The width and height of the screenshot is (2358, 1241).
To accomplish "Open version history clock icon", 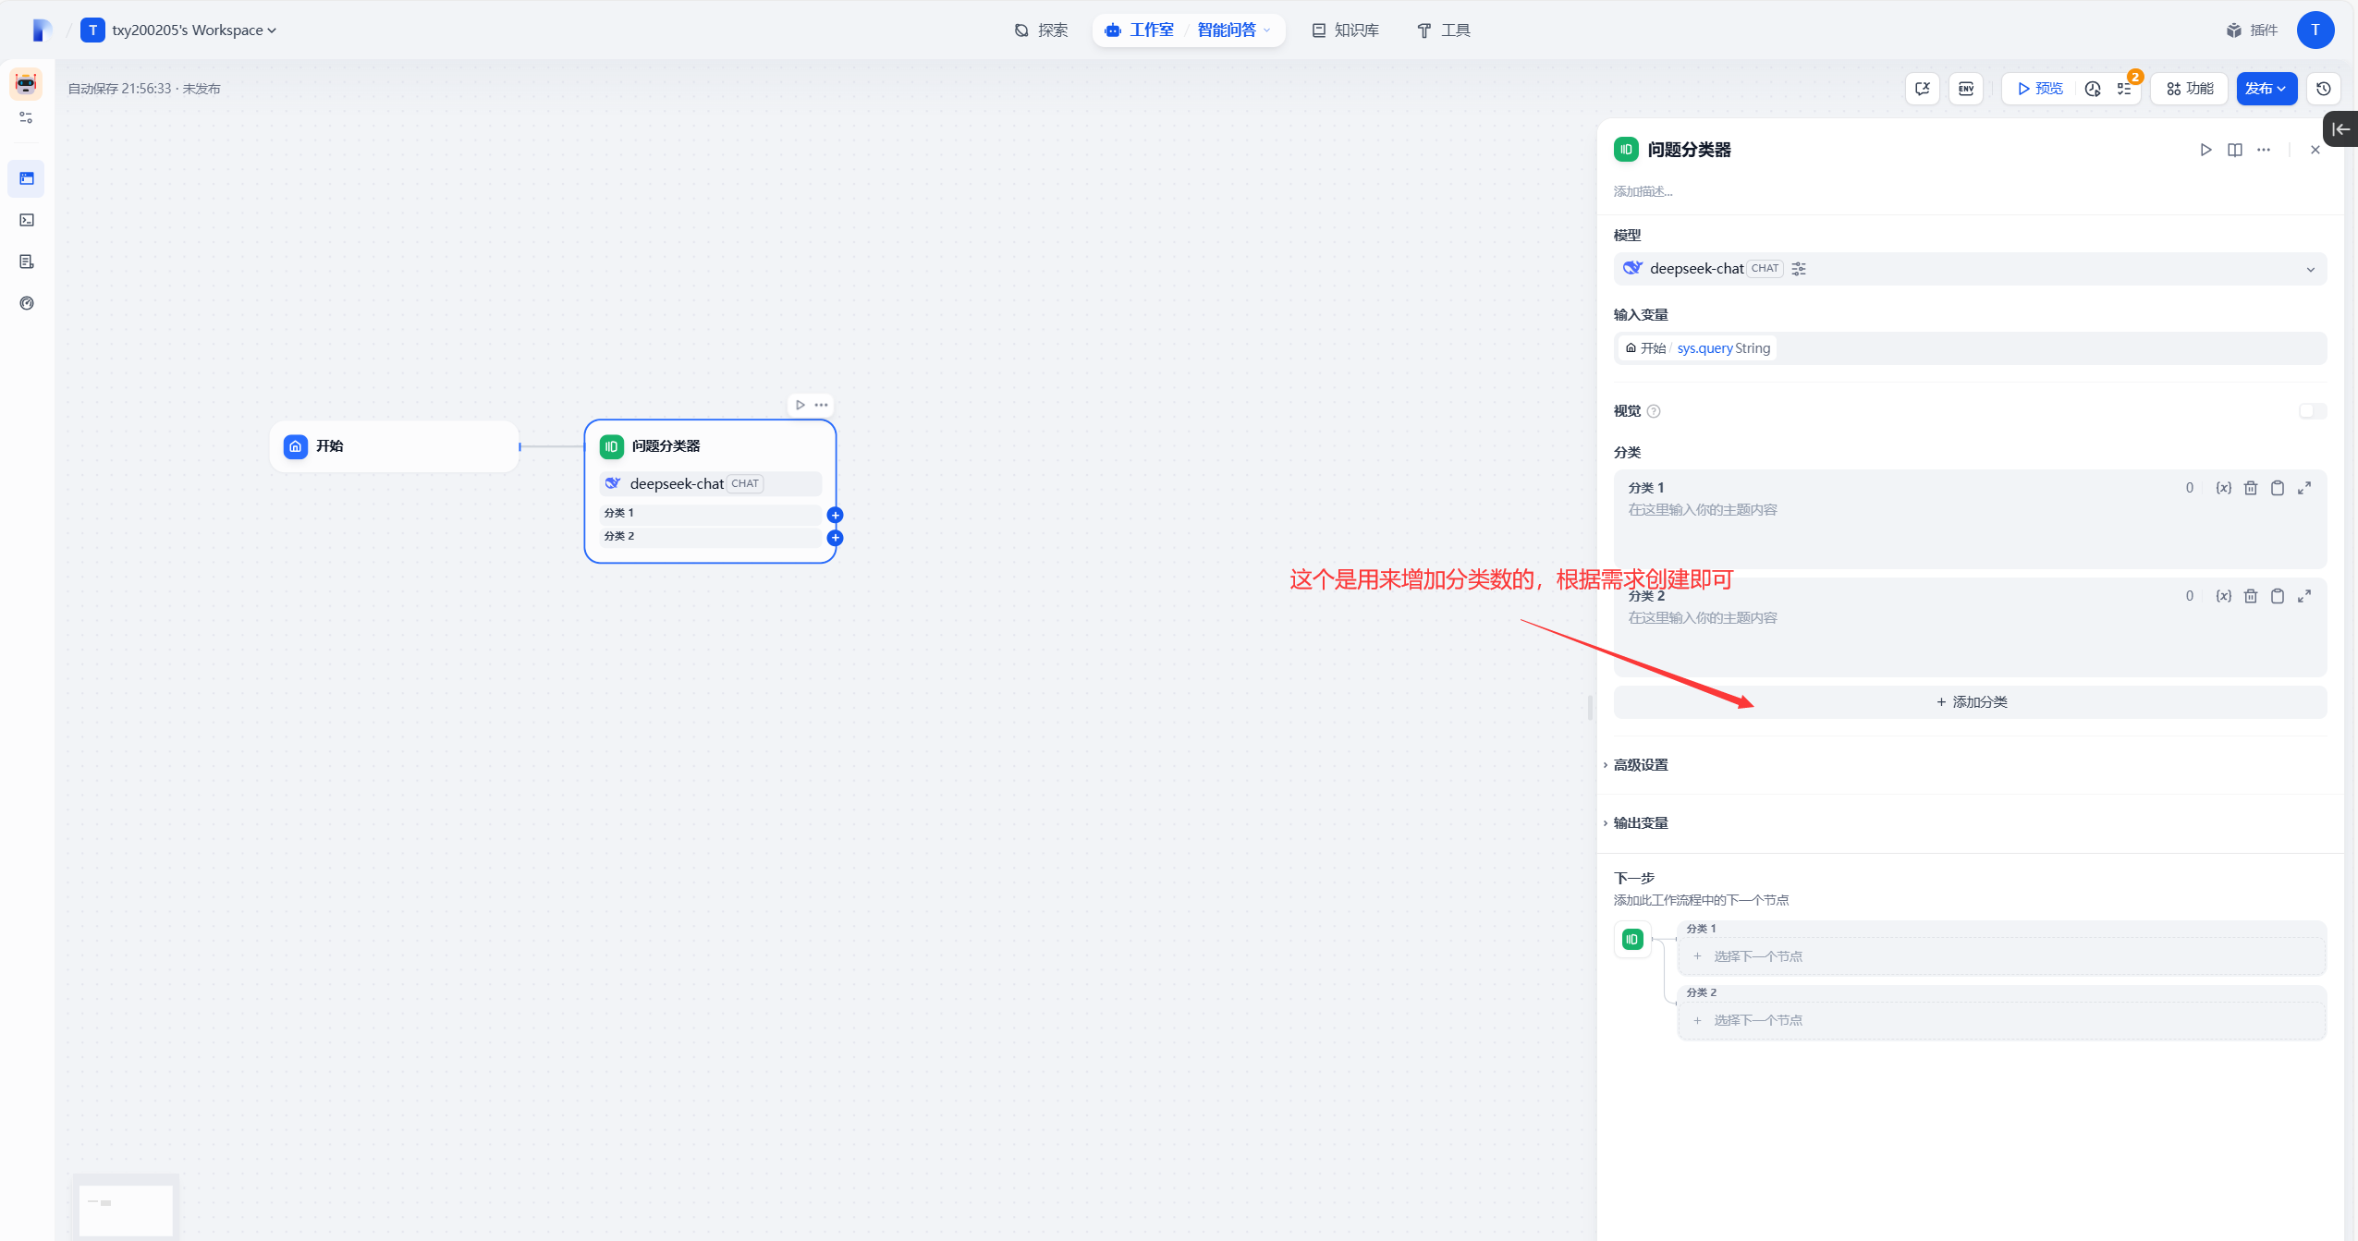I will pyautogui.click(x=2324, y=89).
